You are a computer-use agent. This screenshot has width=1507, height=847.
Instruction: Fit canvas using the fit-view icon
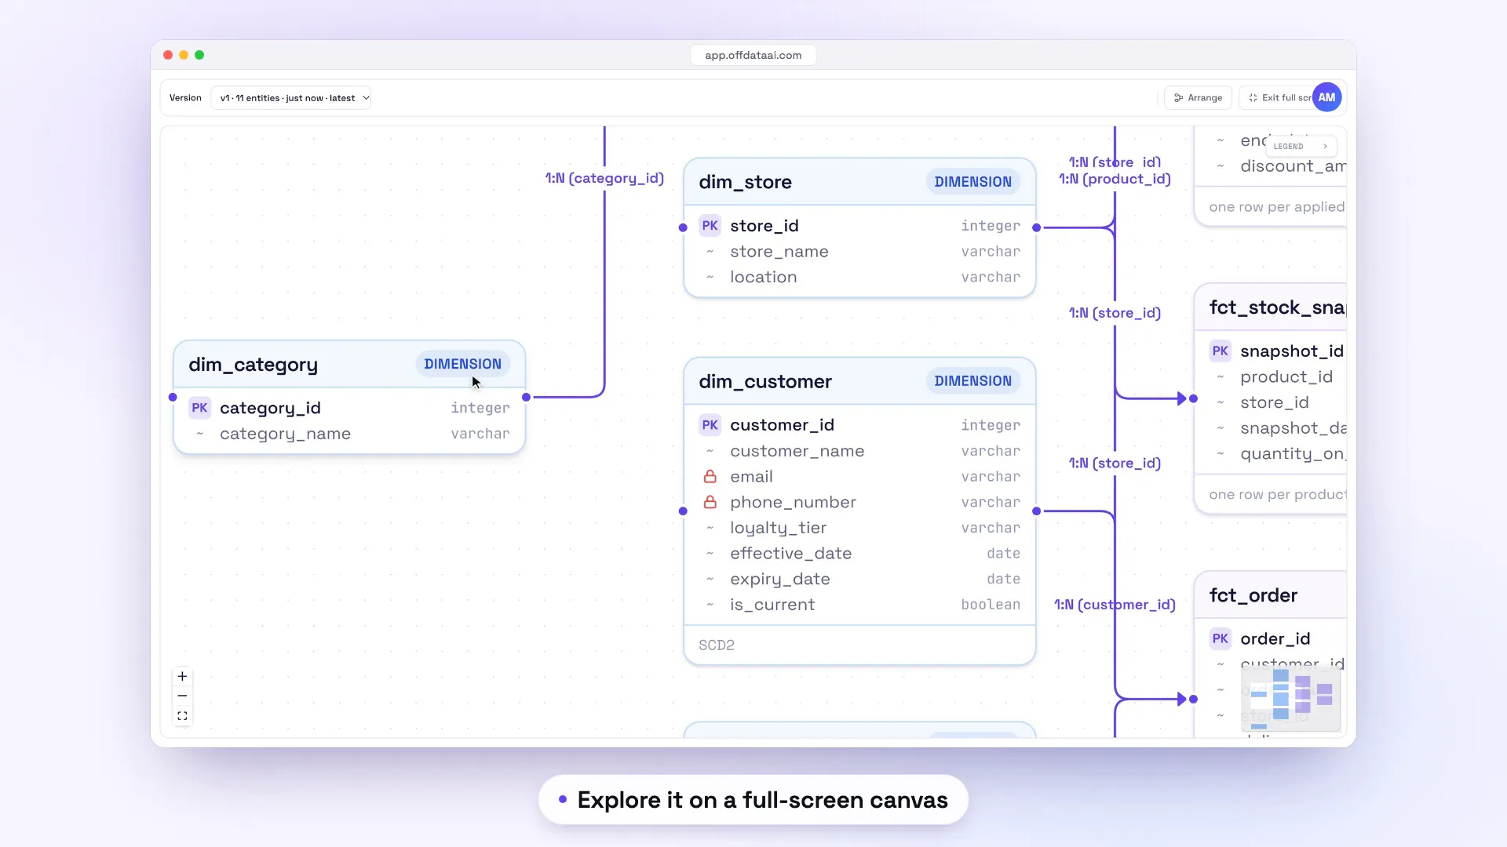click(x=182, y=716)
